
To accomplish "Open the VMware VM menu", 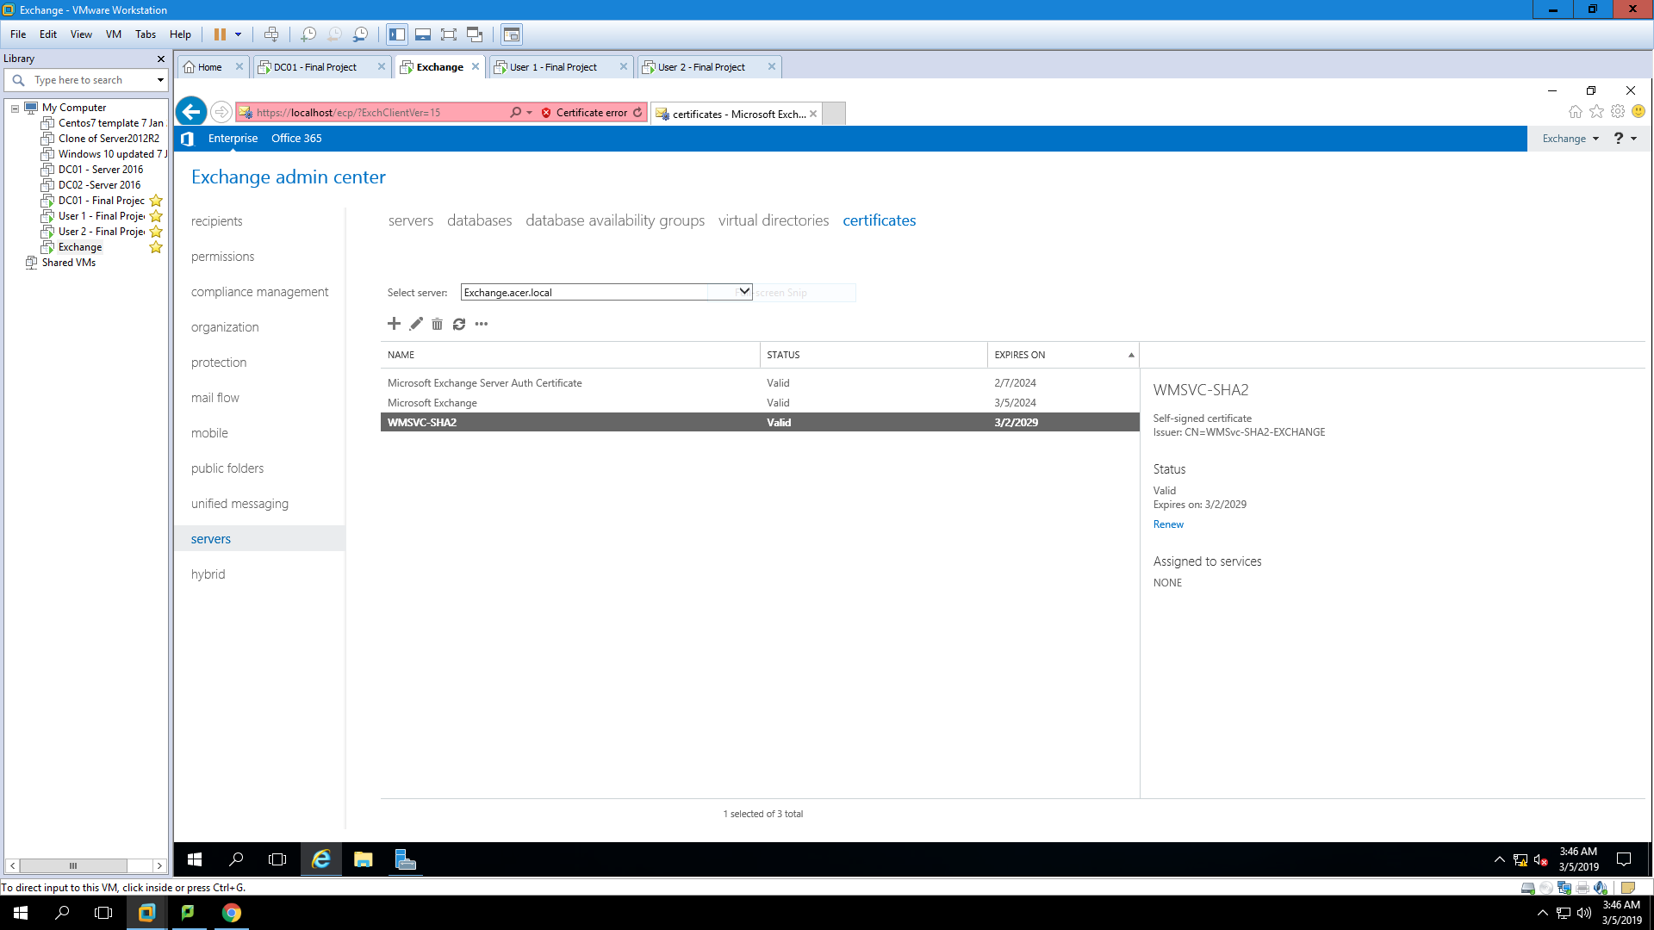I will [x=114, y=34].
